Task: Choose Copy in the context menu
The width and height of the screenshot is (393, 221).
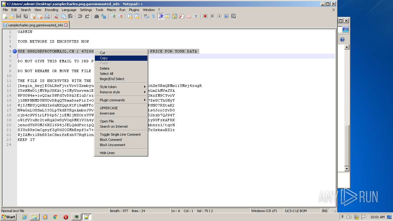Action: coord(121,58)
